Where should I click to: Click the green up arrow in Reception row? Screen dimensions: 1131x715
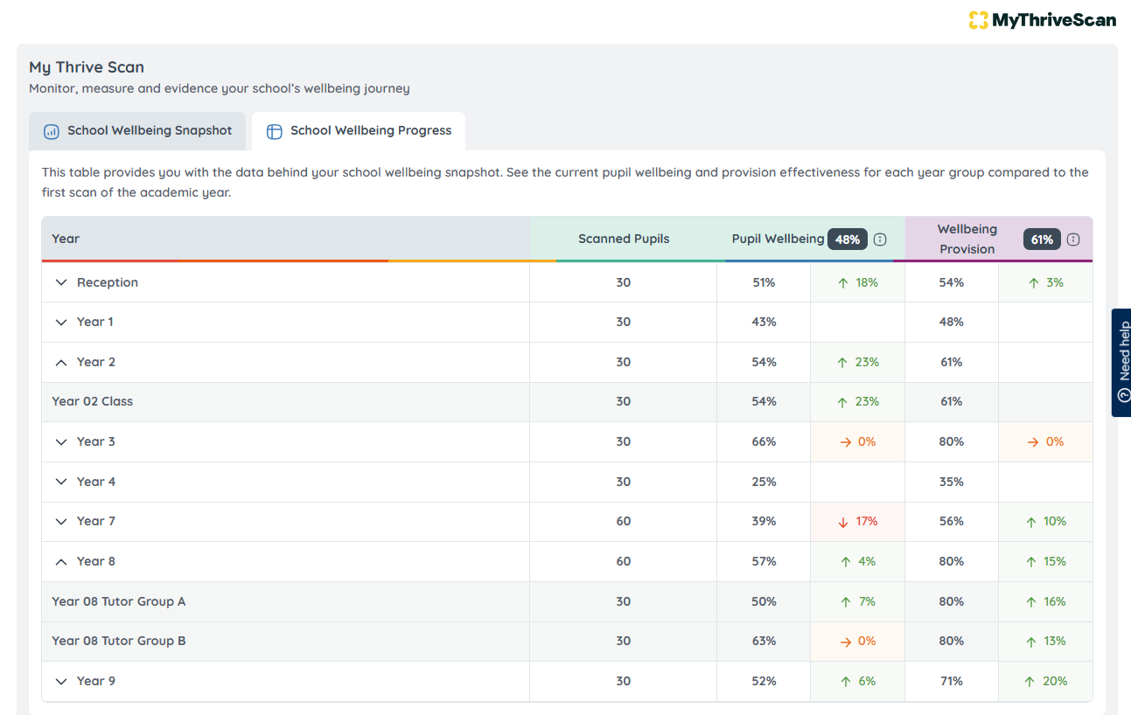[x=841, y=282]
